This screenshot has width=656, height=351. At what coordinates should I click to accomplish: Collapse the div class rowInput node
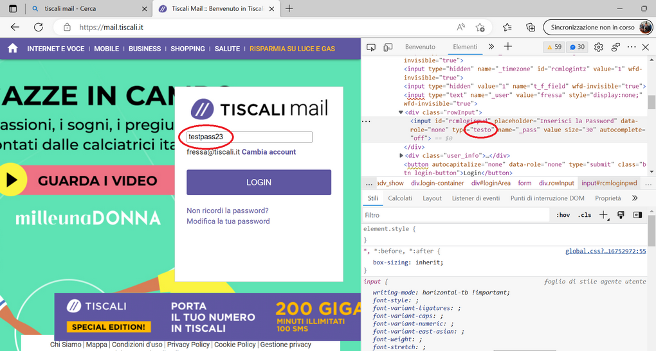pyautogui.click(x=401, y=112)
